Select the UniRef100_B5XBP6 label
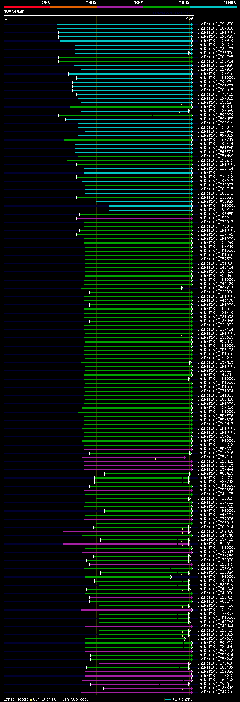The width and height of the screenshot is (240, 702). [215, 420]
